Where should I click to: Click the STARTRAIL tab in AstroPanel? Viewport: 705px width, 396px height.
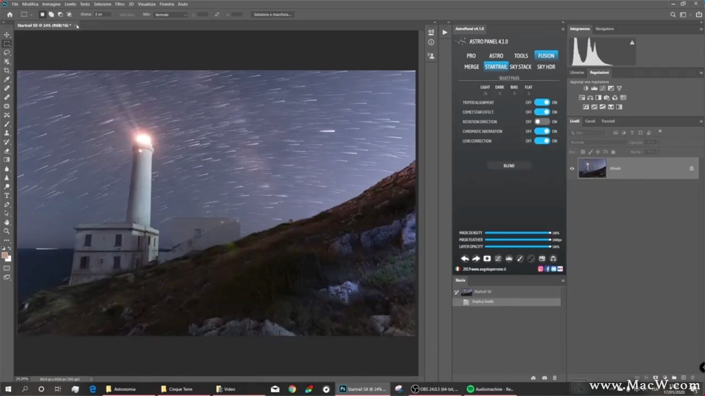tap(495, 66)
